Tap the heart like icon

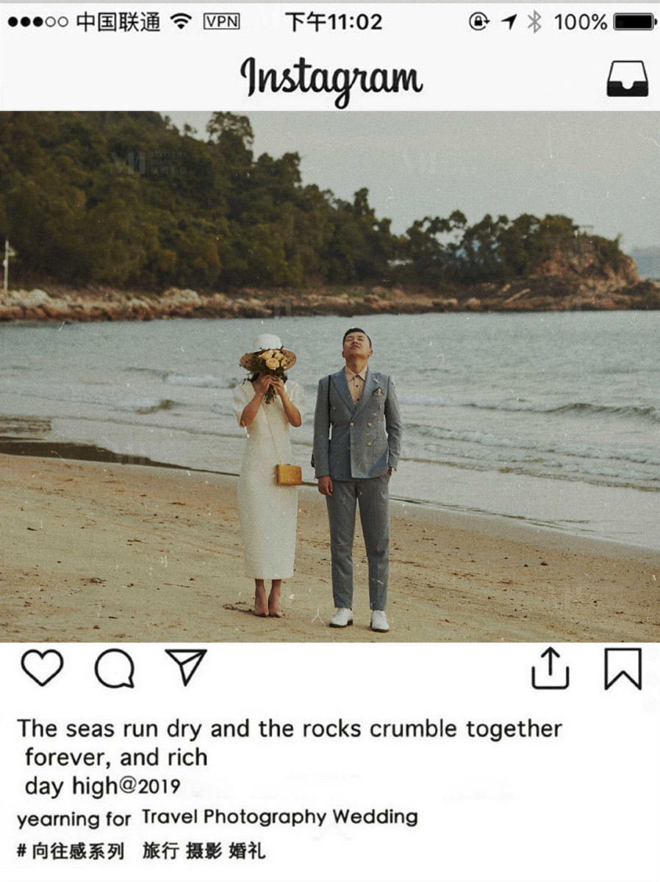pyautogui.click(x=42, y=668)
